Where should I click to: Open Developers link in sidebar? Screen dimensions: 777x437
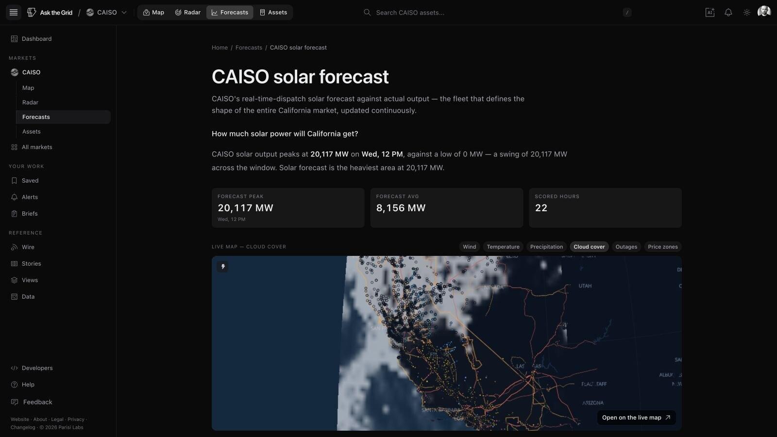[x=58, y=368]
